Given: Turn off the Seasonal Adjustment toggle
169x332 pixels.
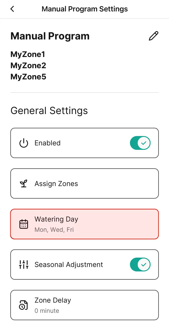Looking at the screenshot, I should tap(140, 264).
